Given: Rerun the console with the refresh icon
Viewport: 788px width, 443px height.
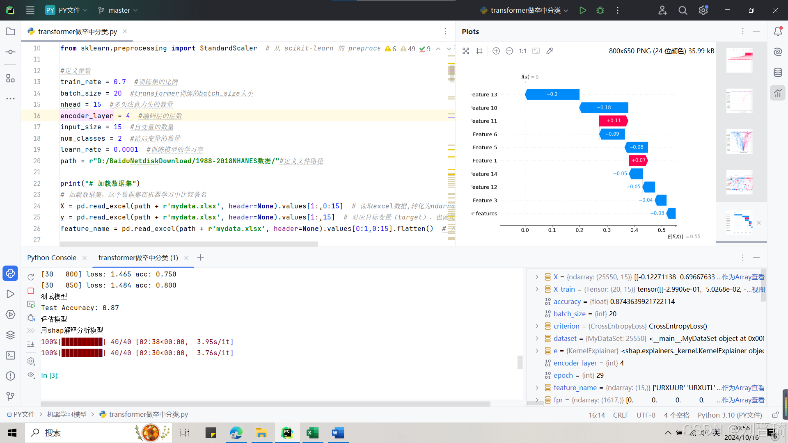Looking at the screenshot, I should (x=31, y=277).
